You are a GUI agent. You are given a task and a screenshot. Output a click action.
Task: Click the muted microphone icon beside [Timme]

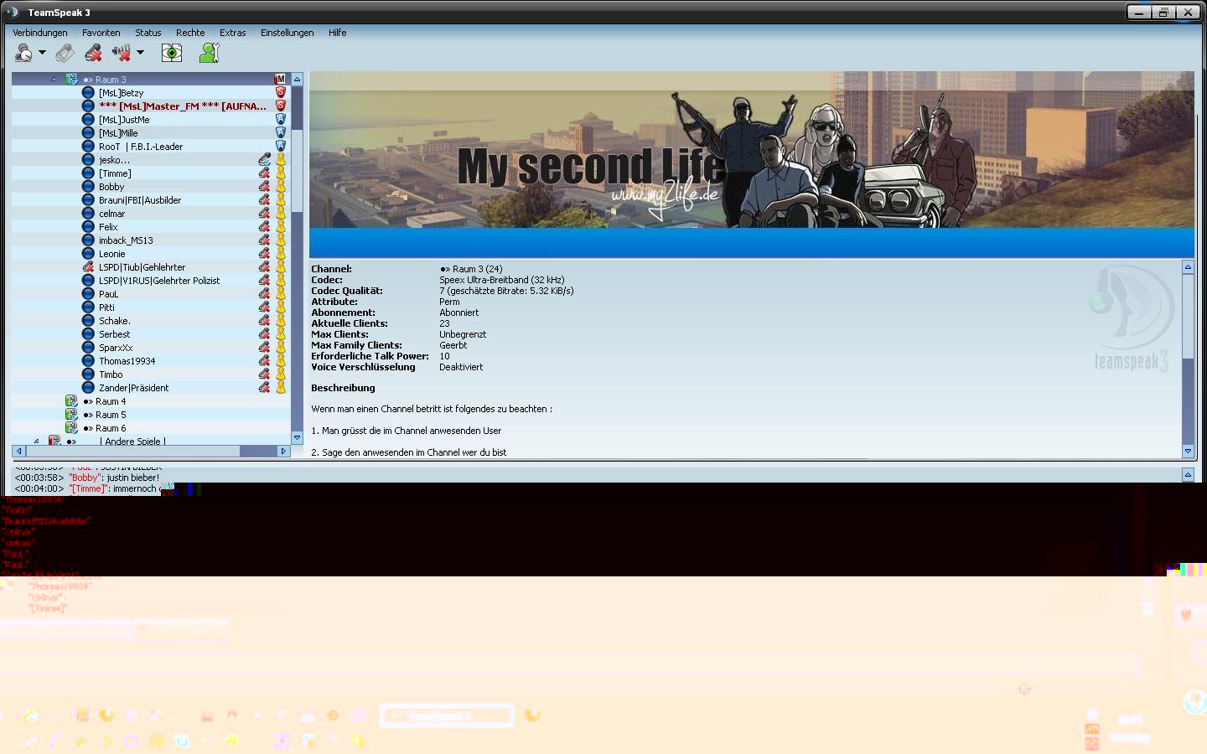click(264, 173)
